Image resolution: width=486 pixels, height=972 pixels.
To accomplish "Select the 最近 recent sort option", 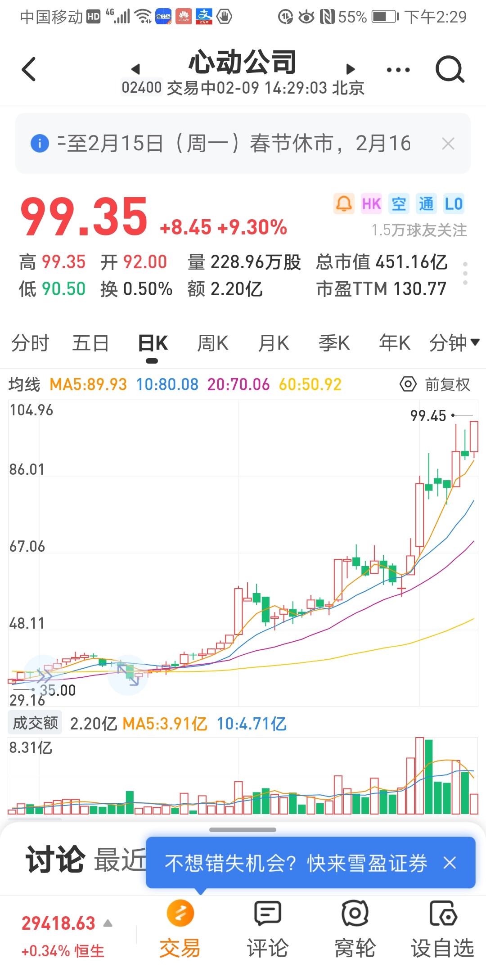I will (x=120, y=860).
